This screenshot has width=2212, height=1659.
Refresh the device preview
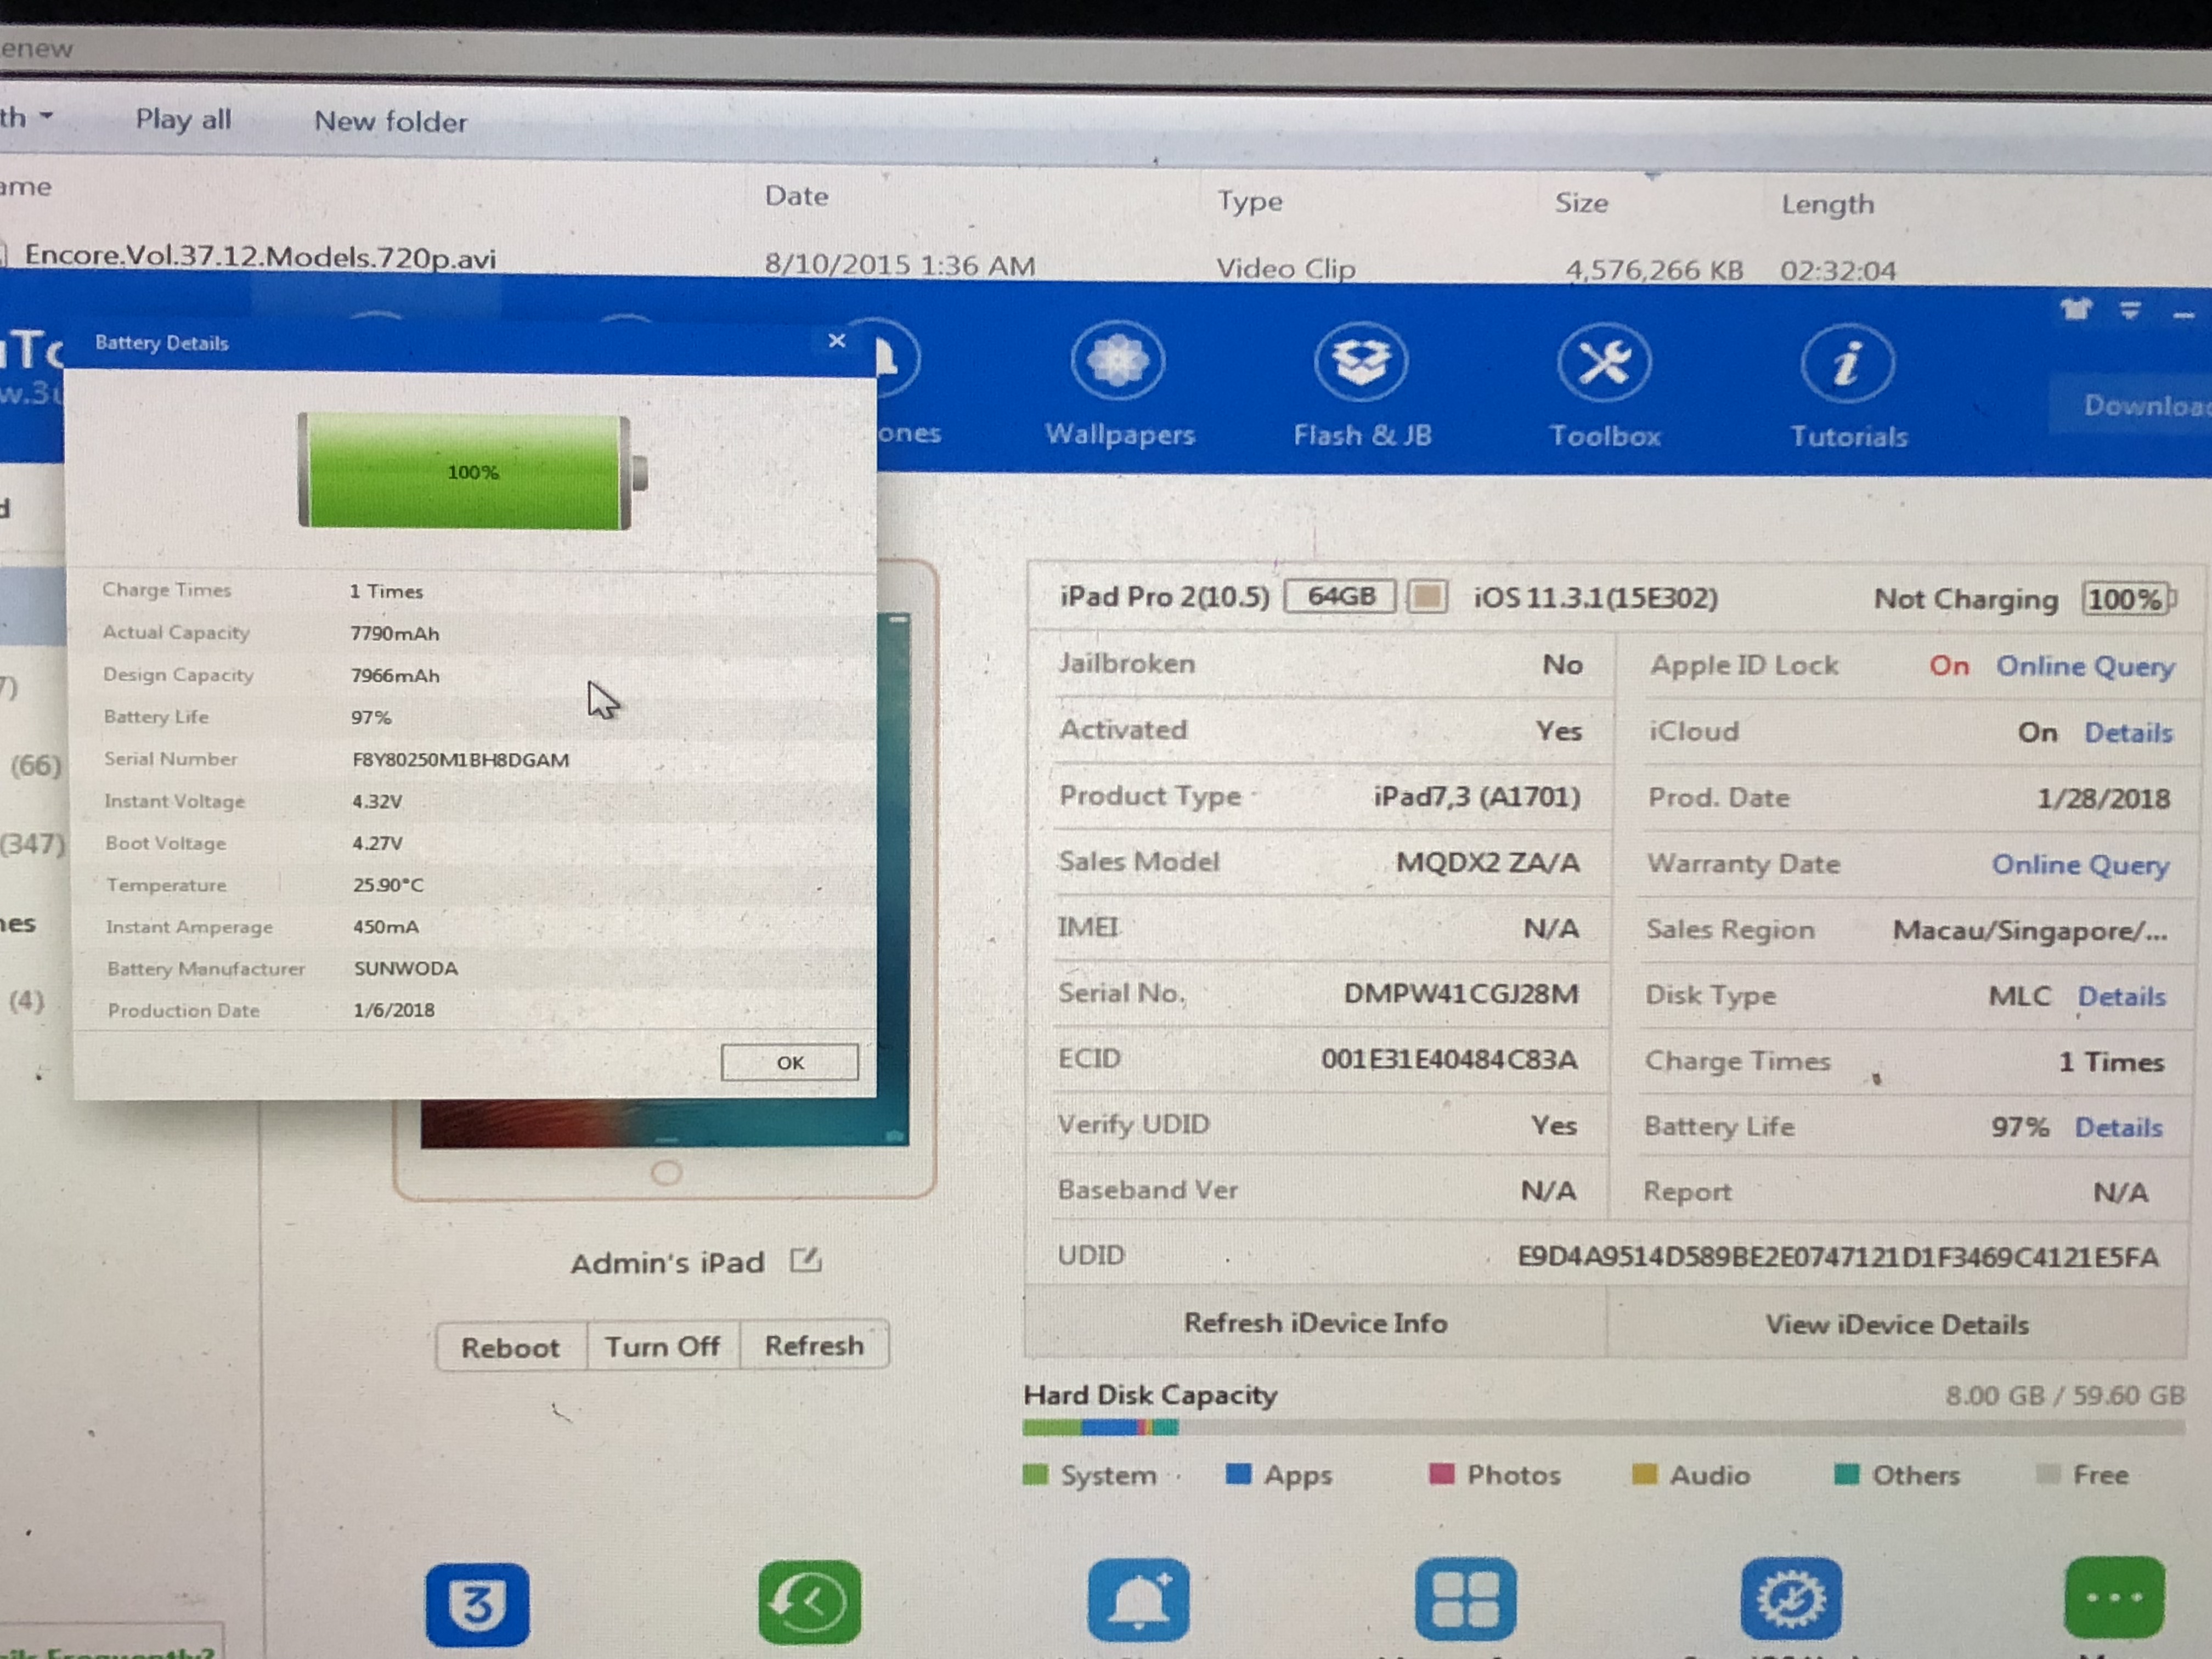814,1345
